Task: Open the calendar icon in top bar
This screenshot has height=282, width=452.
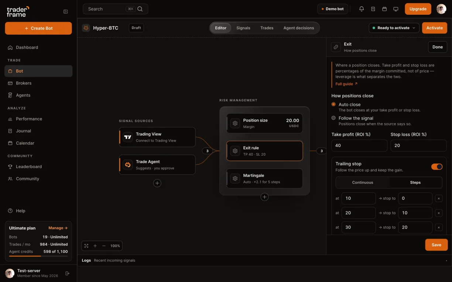Action: click(x=384, y=9)
